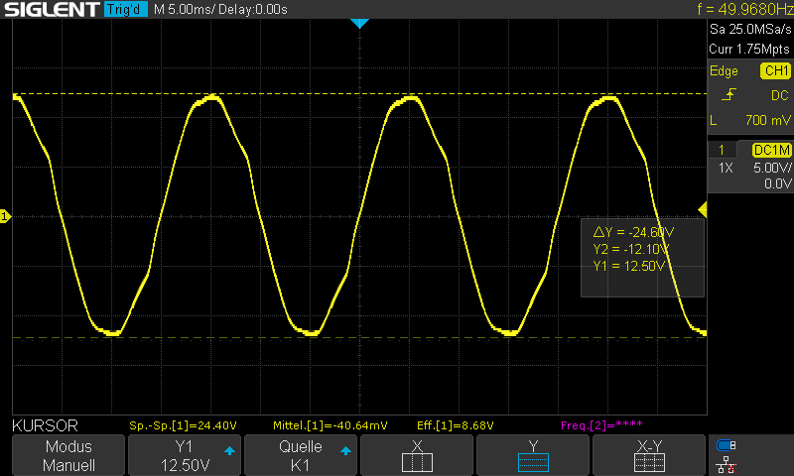
Task: Click the KURSOR menu title
Action: 45,426
